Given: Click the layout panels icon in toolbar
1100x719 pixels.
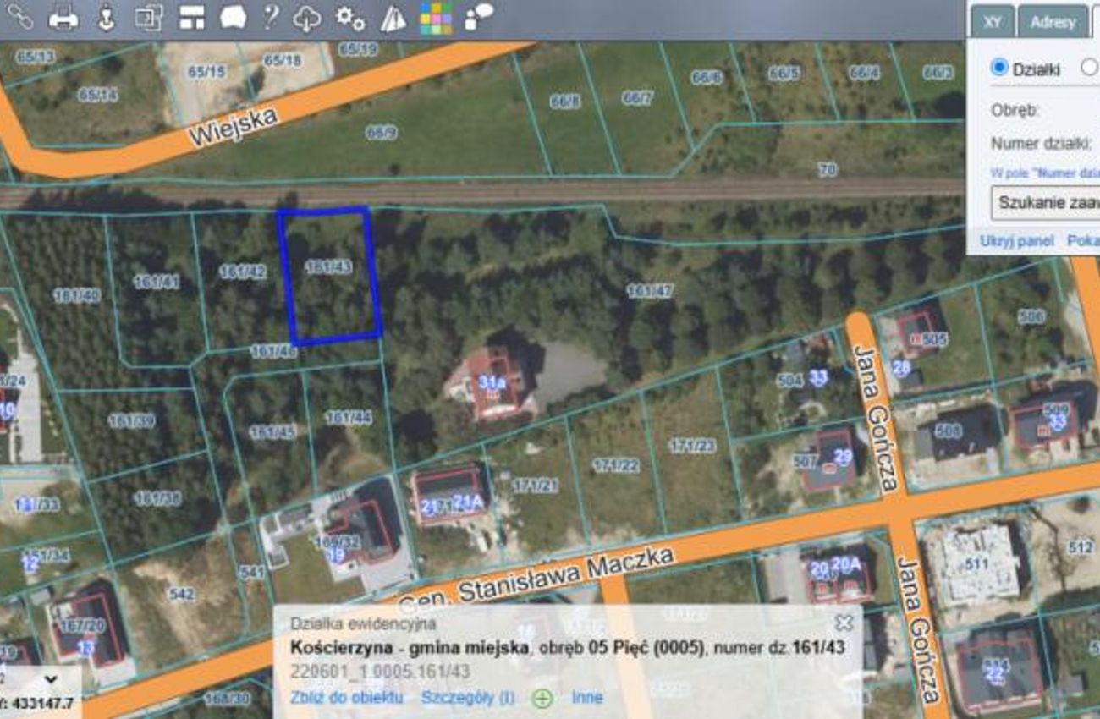Looking at the screenshot, I should (192, 18).
